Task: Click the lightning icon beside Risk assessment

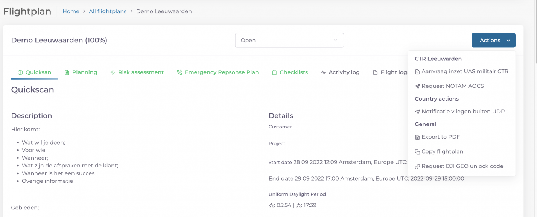Action: point(113,72)
